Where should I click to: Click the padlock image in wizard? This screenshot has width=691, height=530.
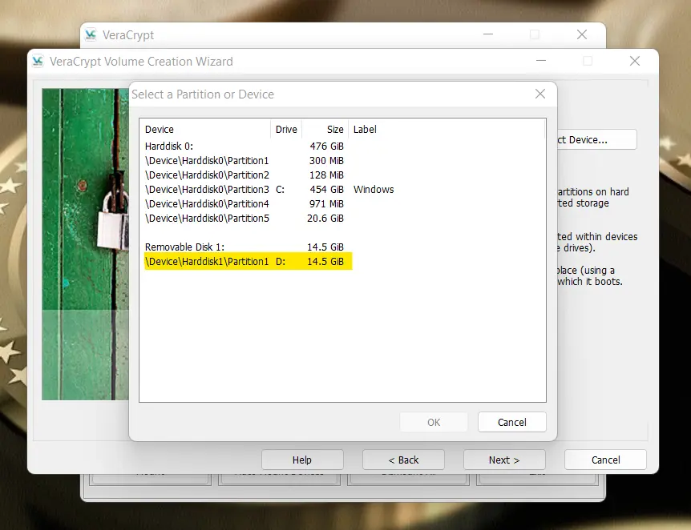[86, 244]
